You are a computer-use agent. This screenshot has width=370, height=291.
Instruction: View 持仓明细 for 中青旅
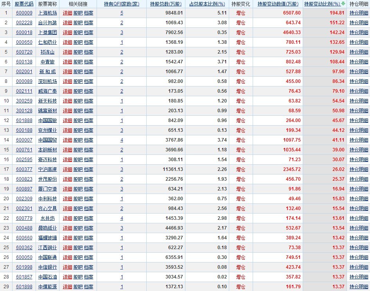point(359,62)
